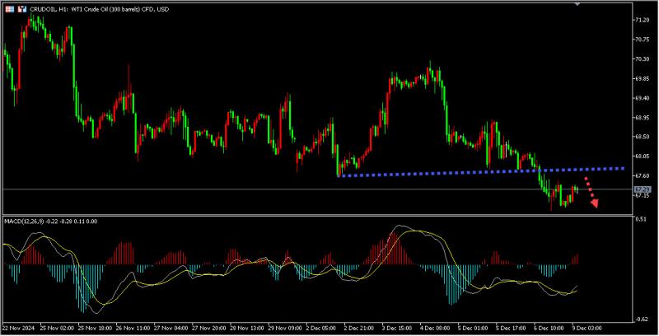Click the 67.60 price scale label
The width and height of the screenshot is (659, 336).
click(642, 175)
